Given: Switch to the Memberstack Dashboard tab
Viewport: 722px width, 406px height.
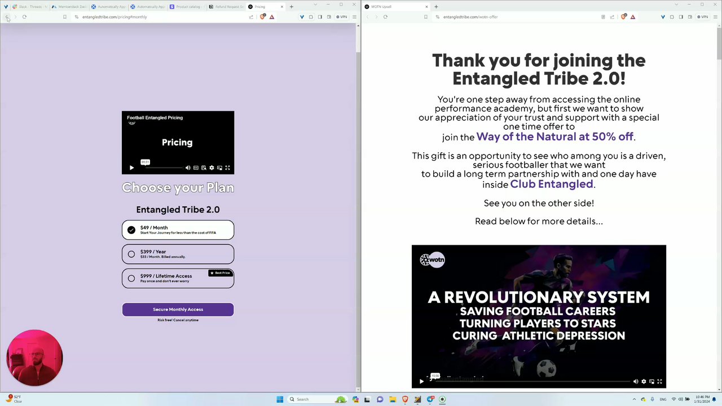Looking at the screenshot, I should [x=69, y=7].
